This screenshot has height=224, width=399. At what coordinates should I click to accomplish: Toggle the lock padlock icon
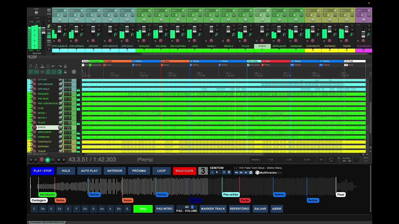65,72
